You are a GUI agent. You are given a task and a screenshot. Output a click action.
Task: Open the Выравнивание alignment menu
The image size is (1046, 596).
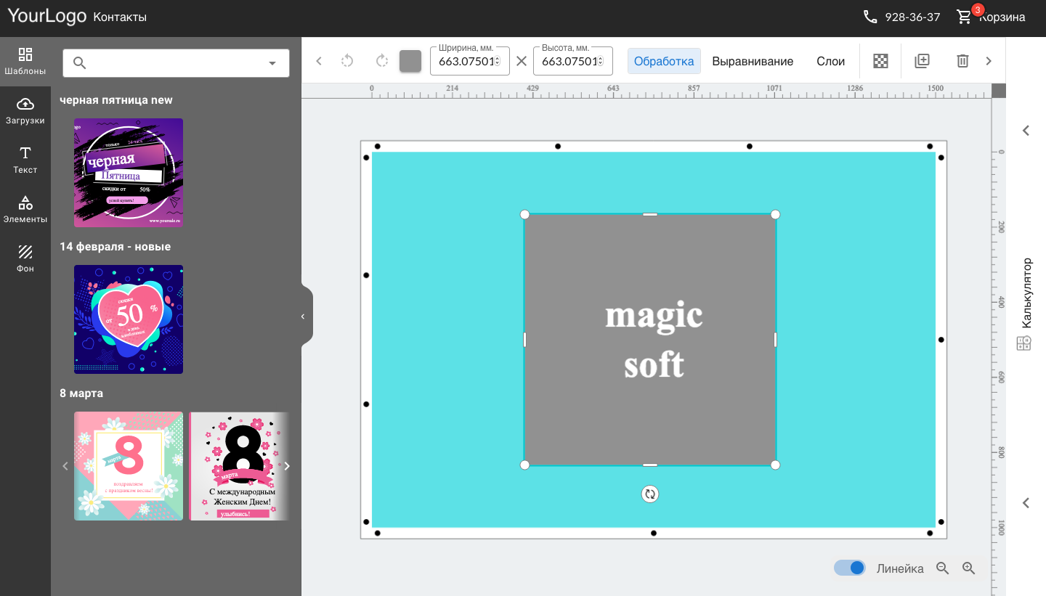tap(753, 61)
